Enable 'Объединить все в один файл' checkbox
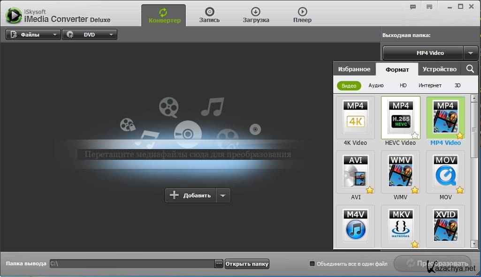481x277 pixels. 312,264
